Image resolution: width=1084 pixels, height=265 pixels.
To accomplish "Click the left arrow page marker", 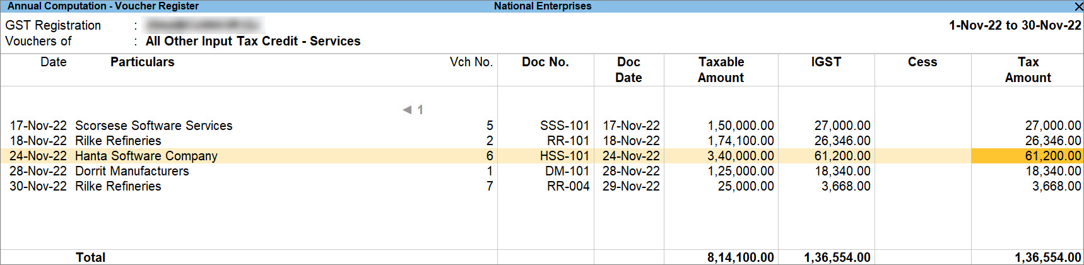I will 407,110.
